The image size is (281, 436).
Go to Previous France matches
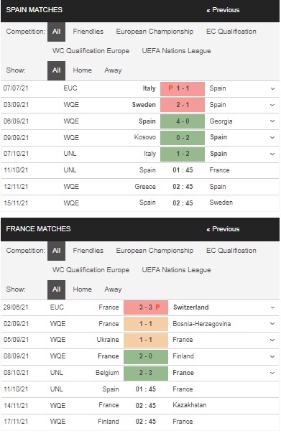[223, 229]
